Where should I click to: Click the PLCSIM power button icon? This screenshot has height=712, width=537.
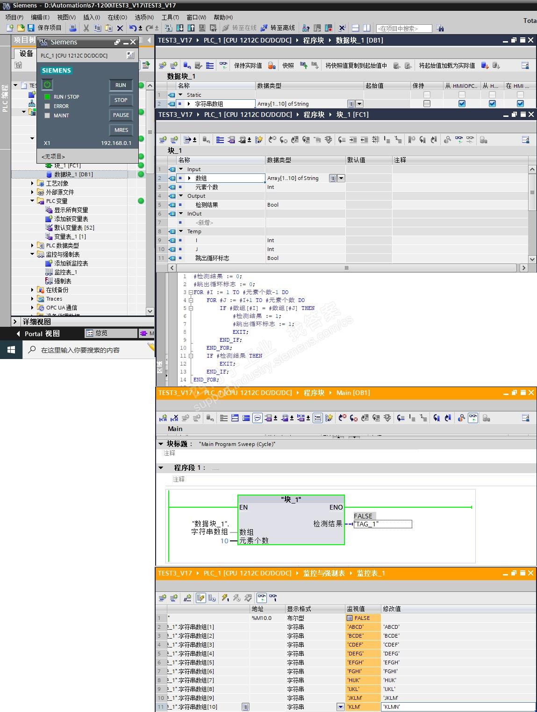coord(47,85)
